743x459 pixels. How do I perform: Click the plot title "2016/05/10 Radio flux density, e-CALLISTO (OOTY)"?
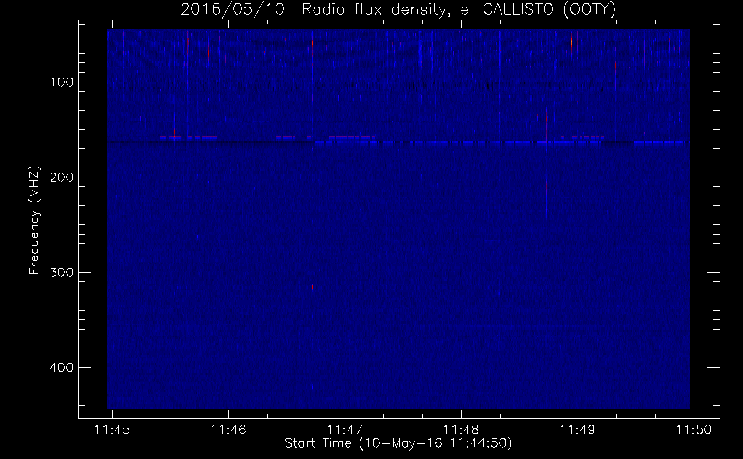(x=398, y=10)
